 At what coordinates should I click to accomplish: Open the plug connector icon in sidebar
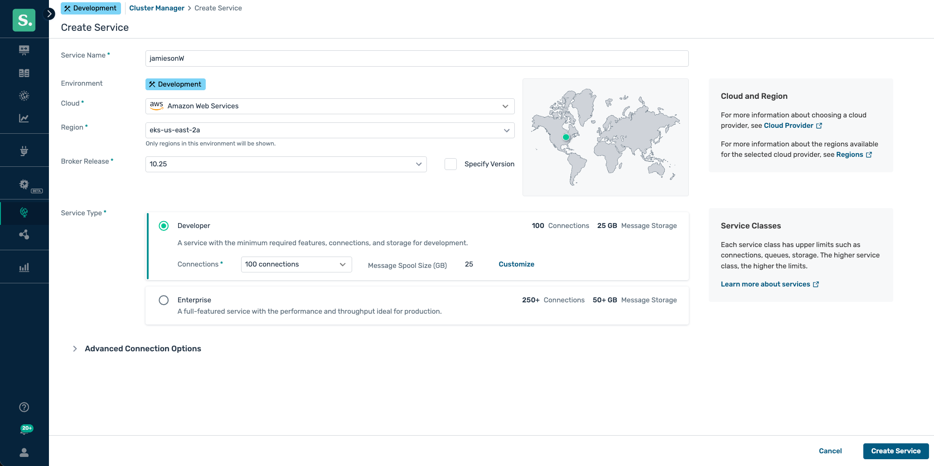(x=24, y=150)
